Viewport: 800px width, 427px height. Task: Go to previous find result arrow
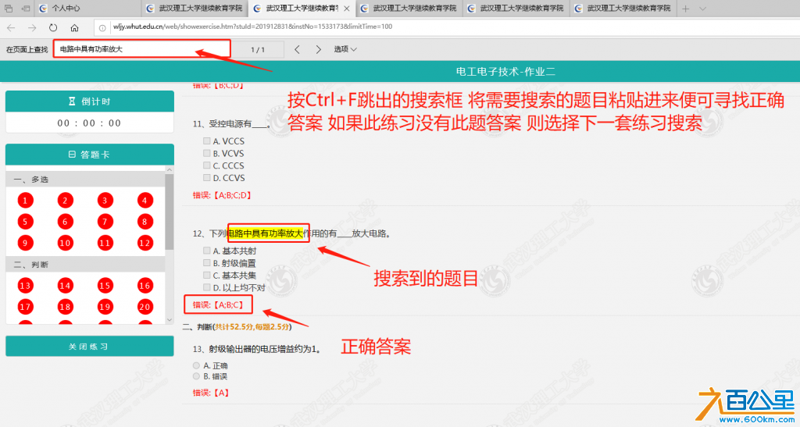click(x=297, y=49)
